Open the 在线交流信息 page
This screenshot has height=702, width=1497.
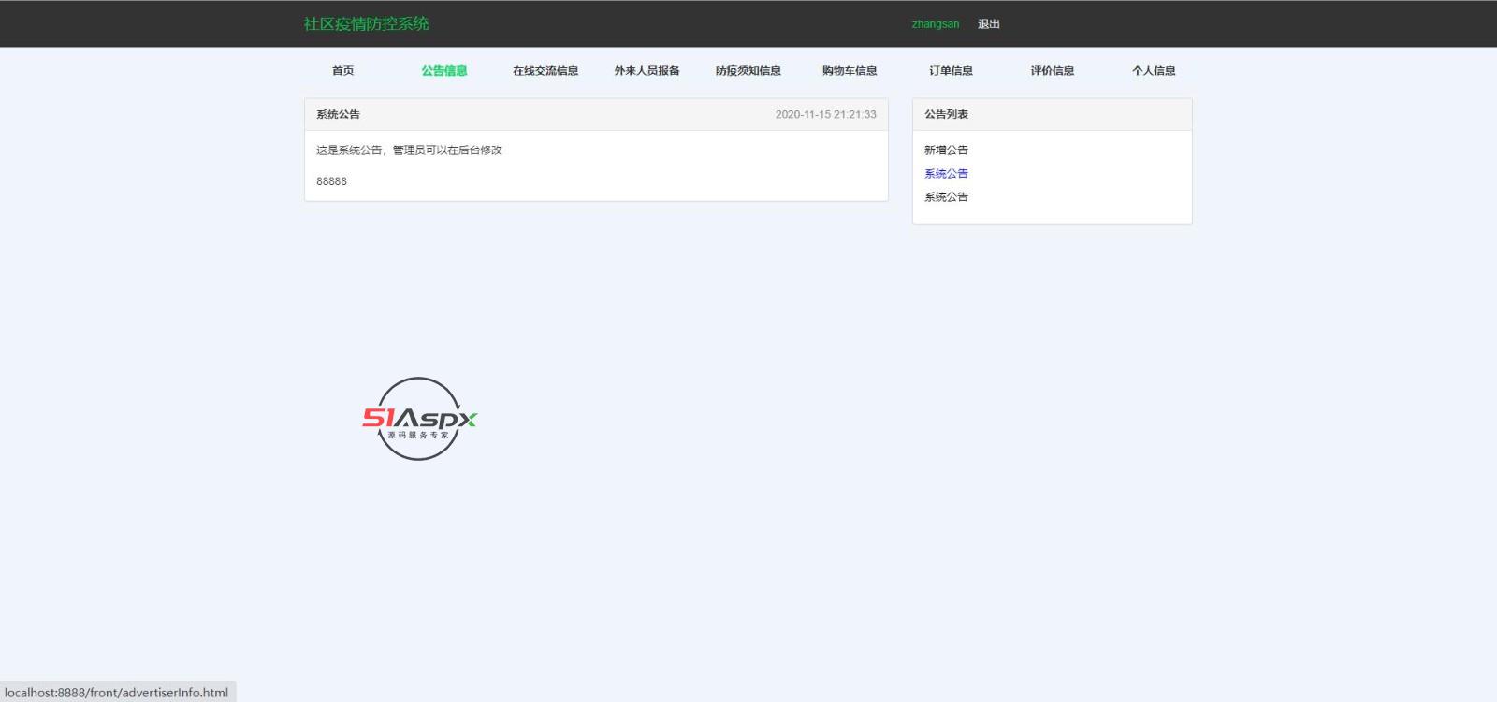coord(545,71)
